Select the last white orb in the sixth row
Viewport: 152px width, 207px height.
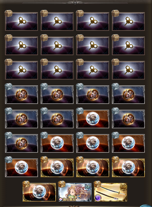[128, 143]
